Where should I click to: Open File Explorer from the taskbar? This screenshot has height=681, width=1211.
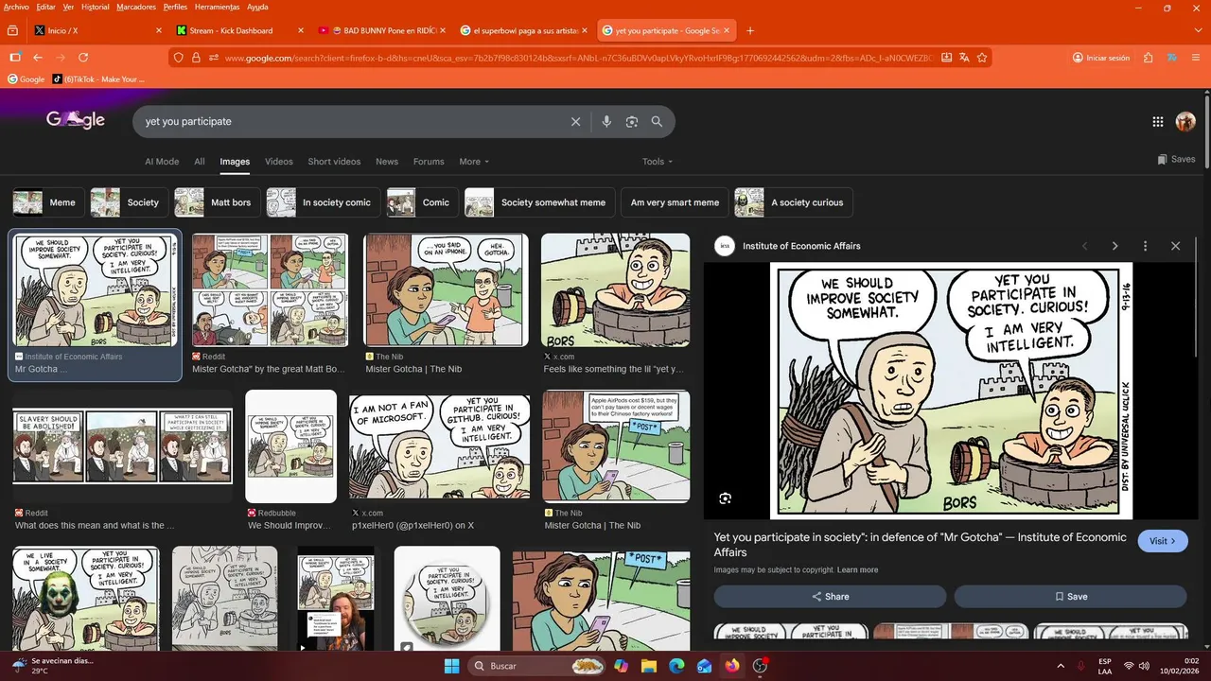pyautogui.click(x=649, y=666)
